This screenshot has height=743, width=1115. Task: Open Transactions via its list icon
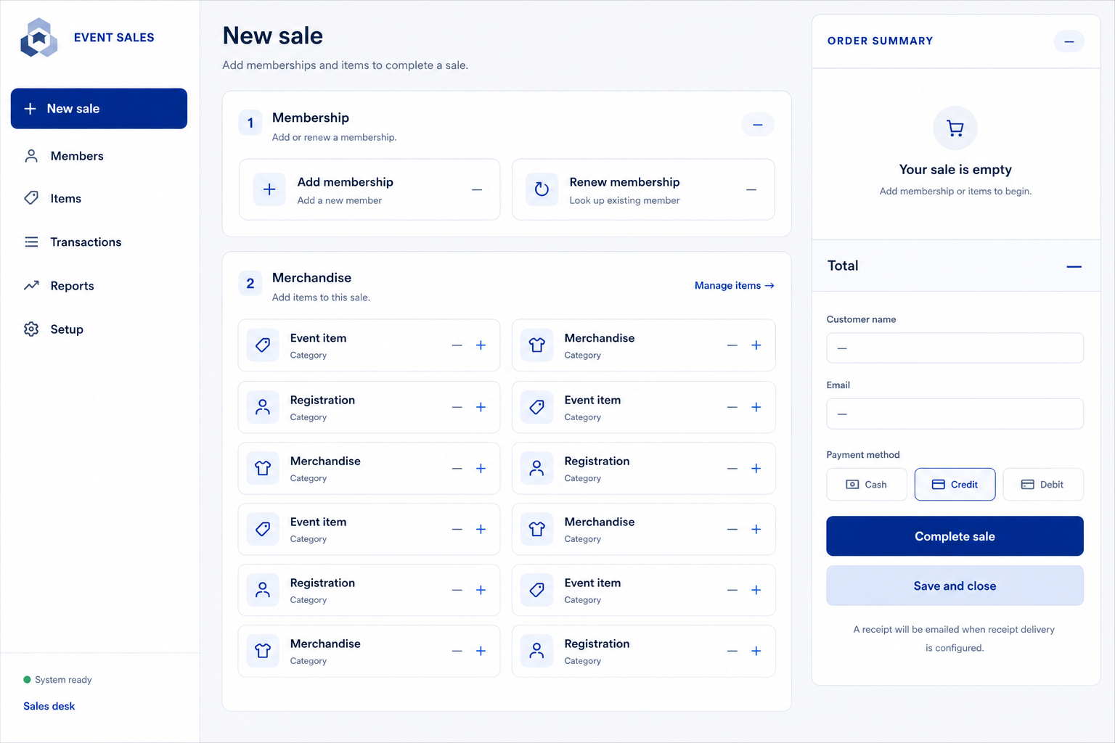(x=31, y=242)
